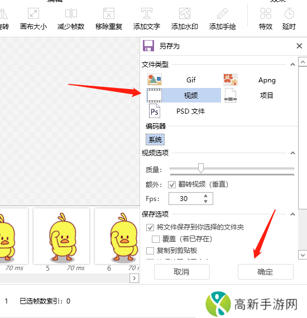This screenshot has height=318, width=307.
Task: Select the 系统 encoder option
Action: click(x=155, y=140)
